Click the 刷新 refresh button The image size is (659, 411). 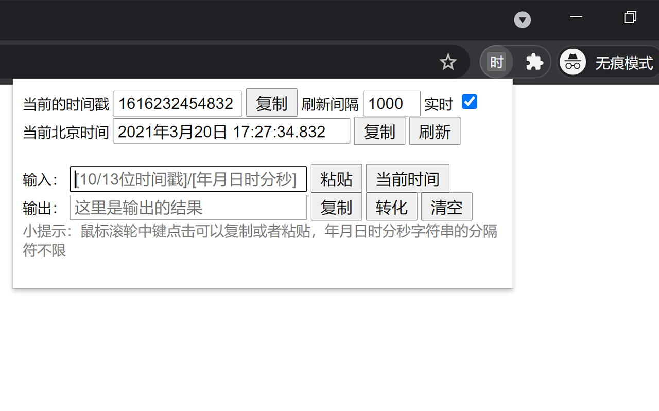click(435, 131)
